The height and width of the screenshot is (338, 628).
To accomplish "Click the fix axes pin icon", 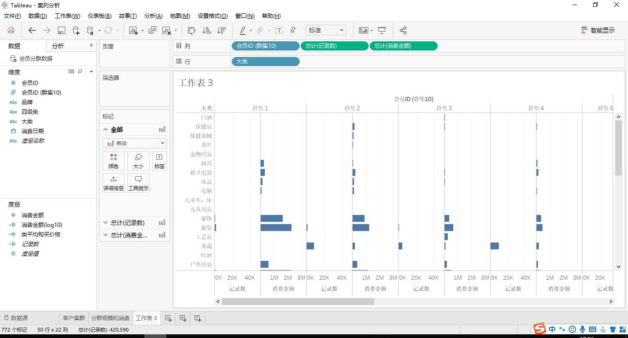I will 293,30.
